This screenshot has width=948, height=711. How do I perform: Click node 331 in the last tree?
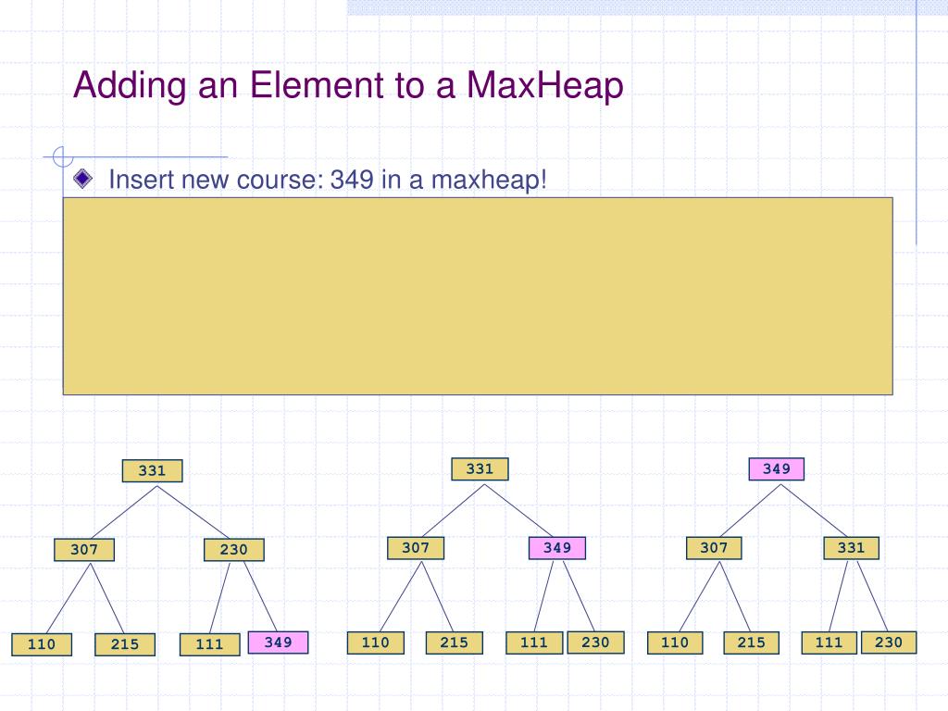[852, 548]
